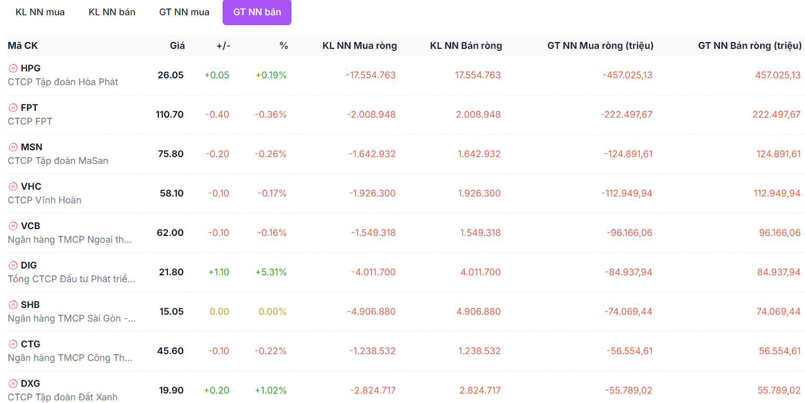Sort by KL NN Mua ròng header
The height and width of the screenshot is (403, 805).
(359, 46)
